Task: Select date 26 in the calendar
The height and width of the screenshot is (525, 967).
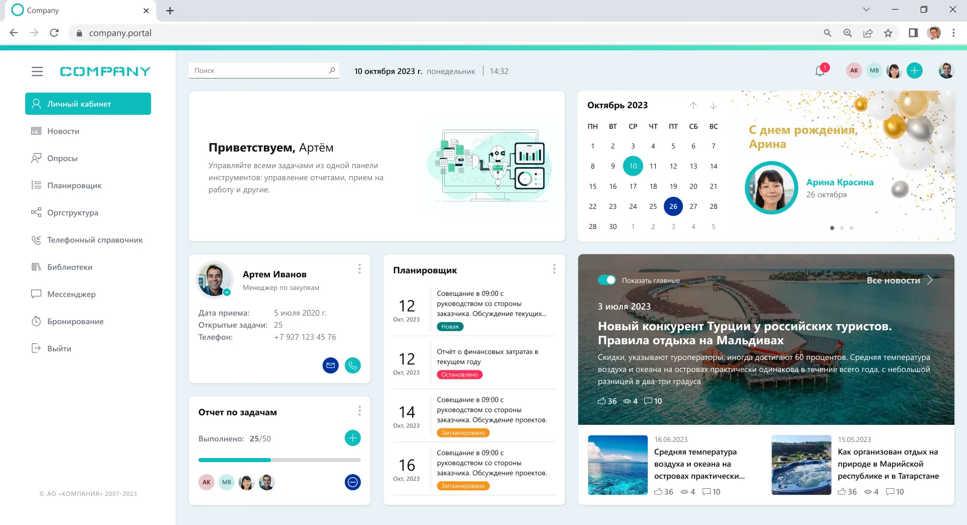Action: tap(673, 206)
